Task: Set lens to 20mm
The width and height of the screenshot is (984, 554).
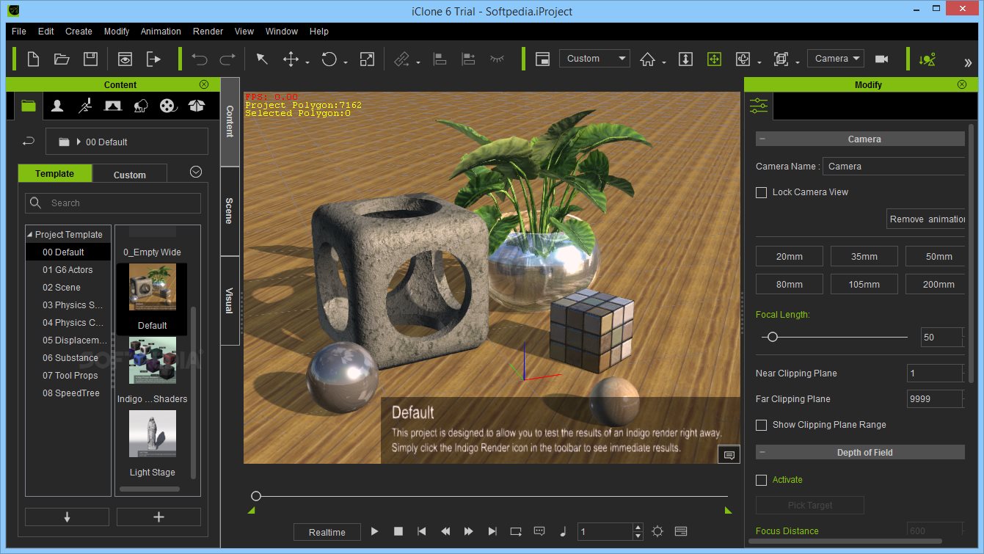Action: coord(790,257)
